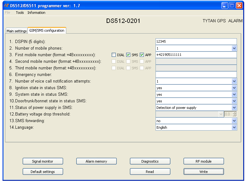The width and height of the screenshot is (247, 183).
Task: Expand the Number of mobile phones dropdown
Action: [234, 48]
